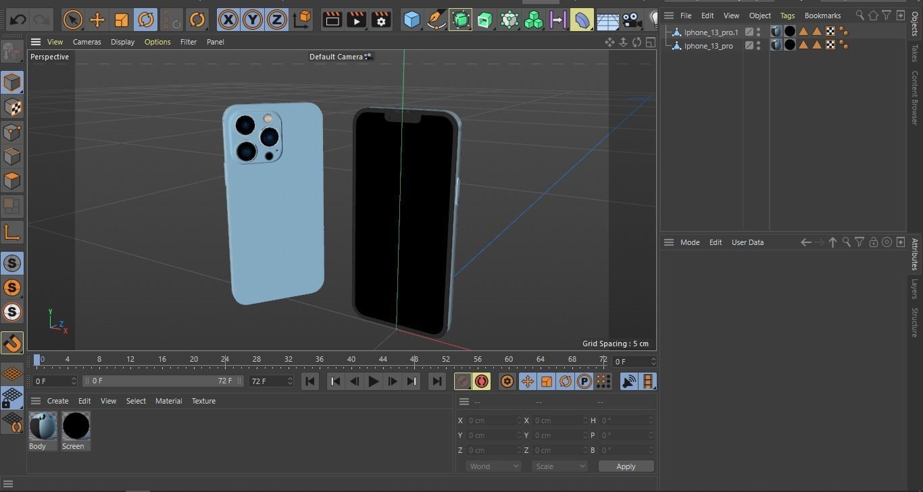The width and height of the screenshot is (923, 492).
Task: Open material manager Create menu
Action: tap(57, 401)
